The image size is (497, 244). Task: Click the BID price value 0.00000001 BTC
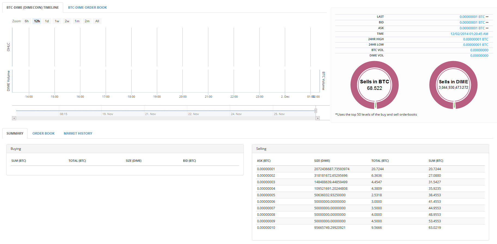(472, 23)
